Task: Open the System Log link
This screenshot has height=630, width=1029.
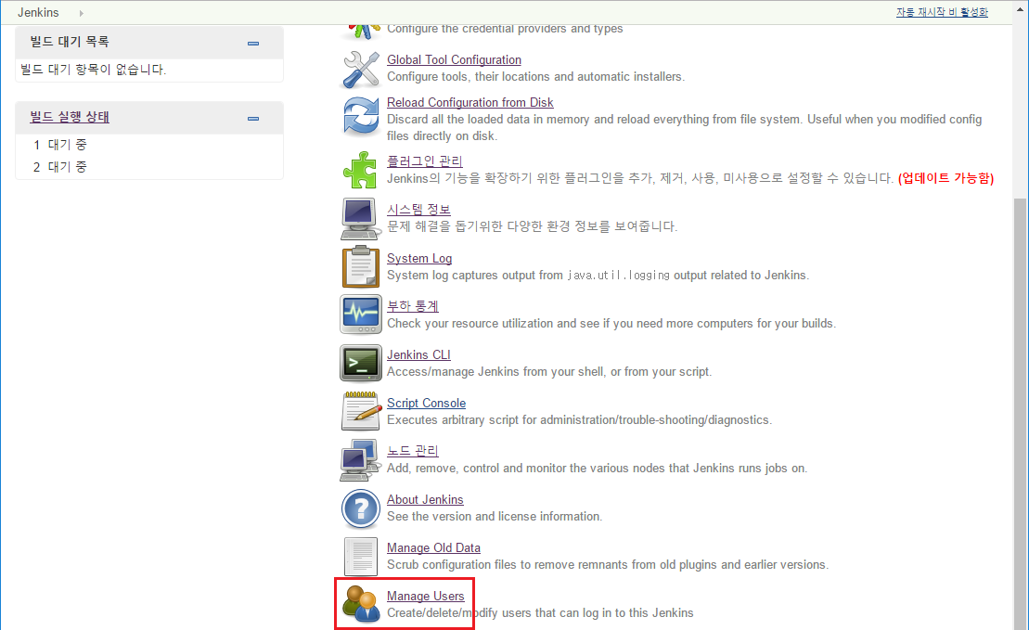Action: point(419,259)
